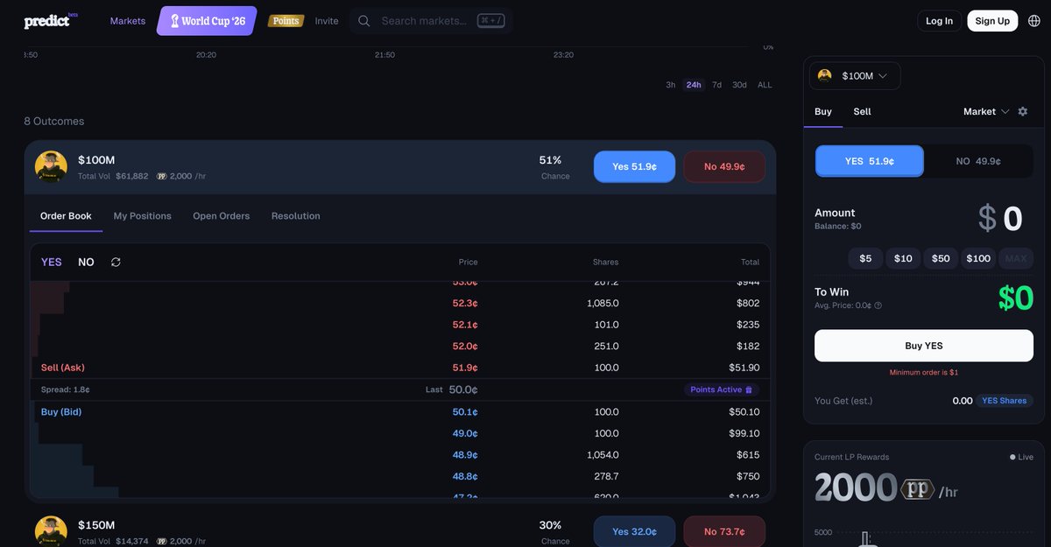Click Log In button
1051x547 pixels.
pyautogui.click(x=940, y=21)
